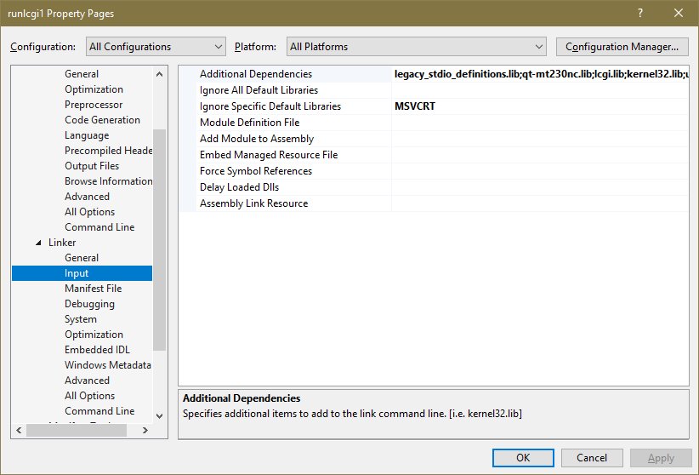Open the System page
Viewport: 699px width, 475px height.
81,319
